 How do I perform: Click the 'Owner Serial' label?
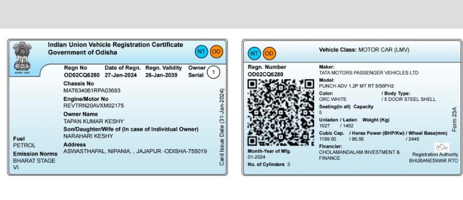tap(197, 71)
